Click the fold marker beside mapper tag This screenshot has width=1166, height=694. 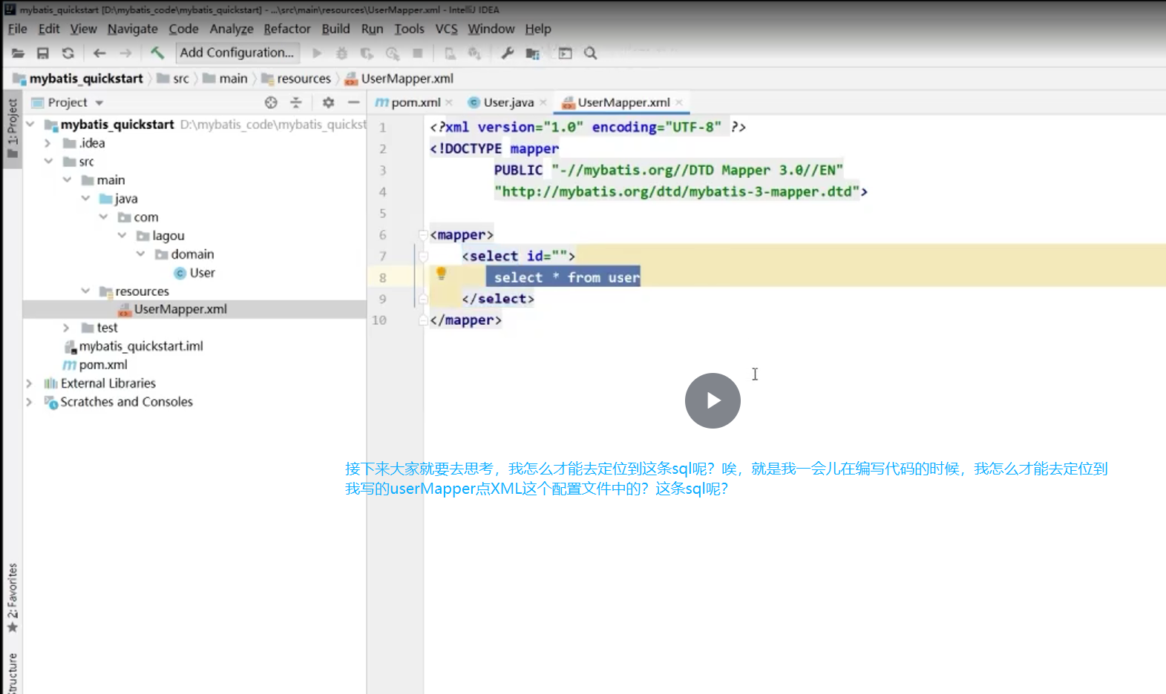(423, 235)
